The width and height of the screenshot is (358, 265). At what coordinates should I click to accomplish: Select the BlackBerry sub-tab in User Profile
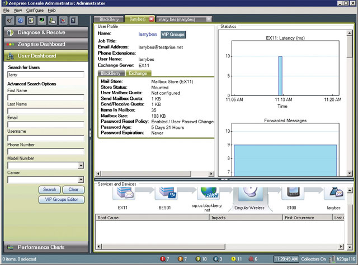pyautogui.click(x=111, y=73)
